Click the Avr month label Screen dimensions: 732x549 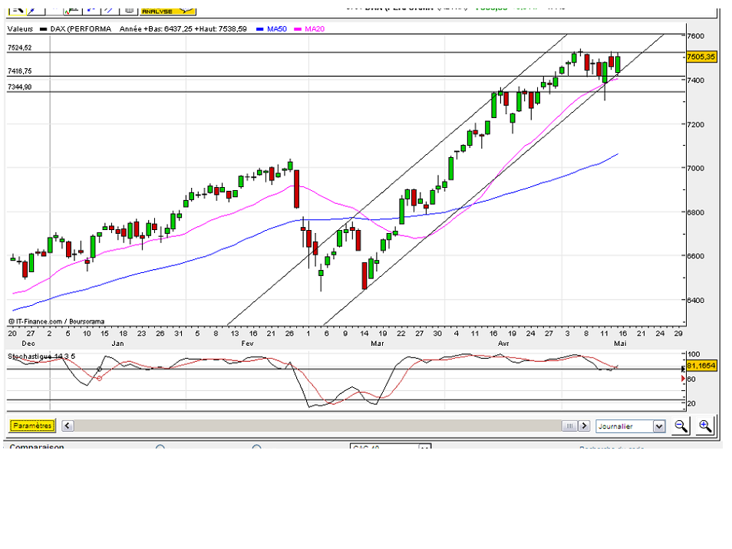coord(503,344)
